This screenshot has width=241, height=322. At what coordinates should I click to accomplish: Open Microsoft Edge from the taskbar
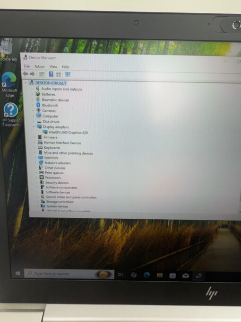[147, 275]
